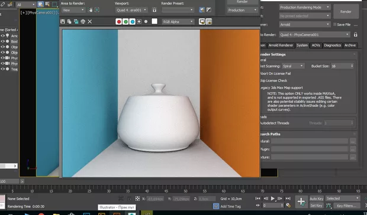Switch to the Diagnostics tab
This screenshot has height=215, width=367.
click(332, 45)
